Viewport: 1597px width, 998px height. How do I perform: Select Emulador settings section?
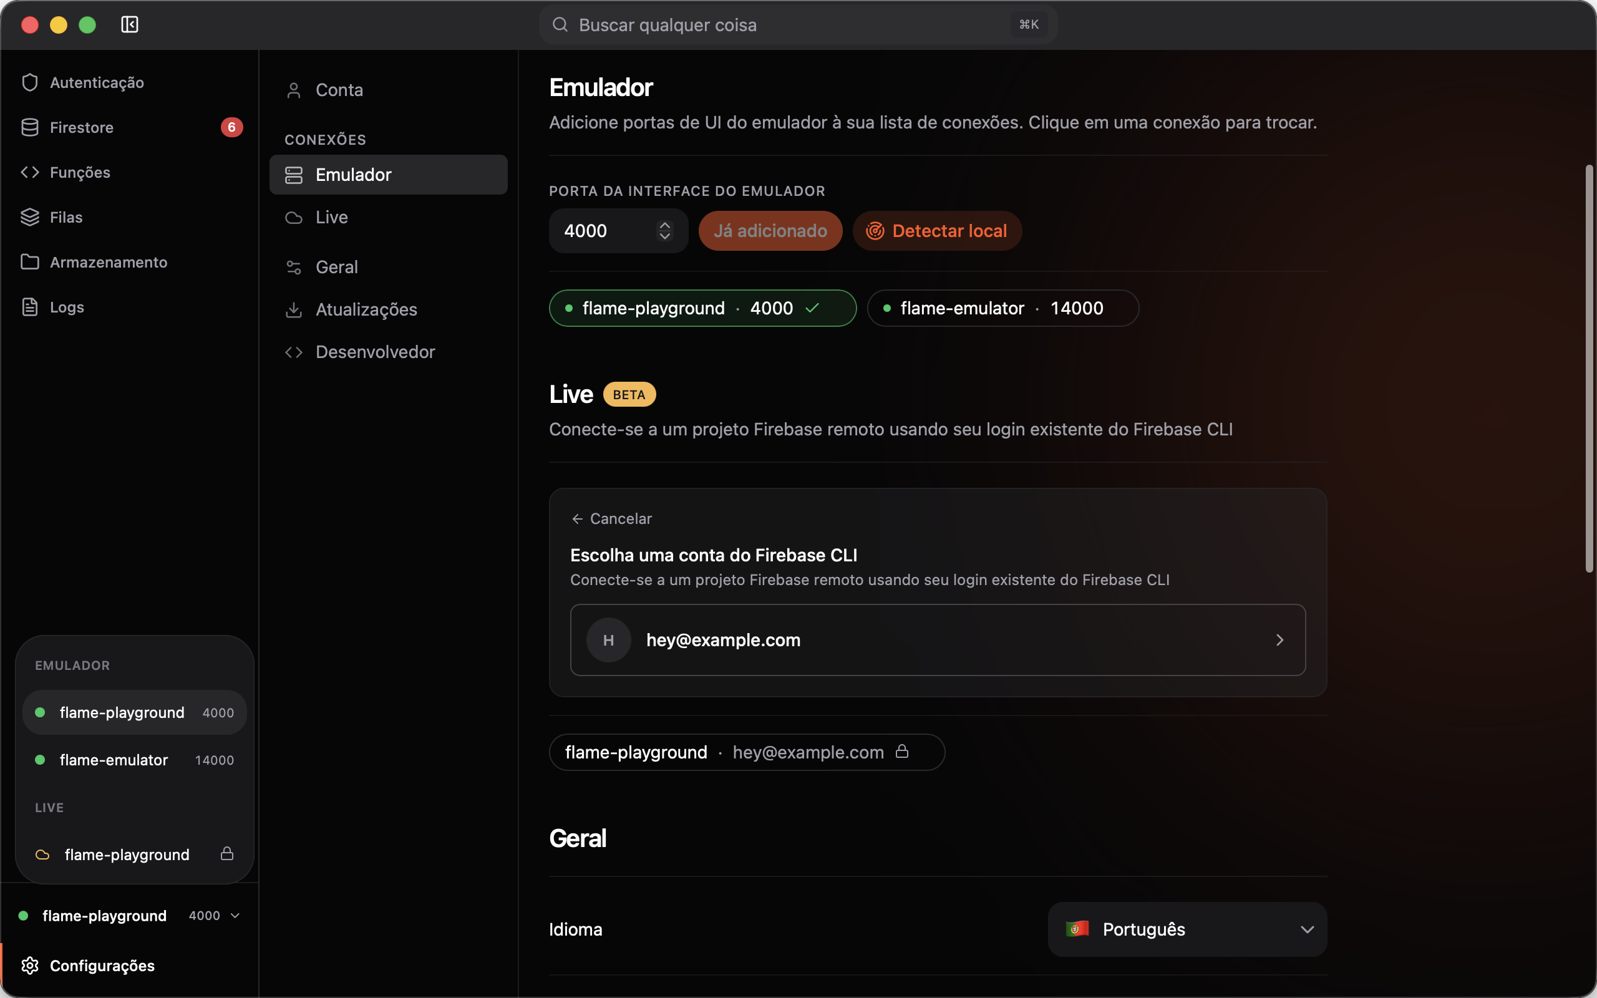[388, 175]
